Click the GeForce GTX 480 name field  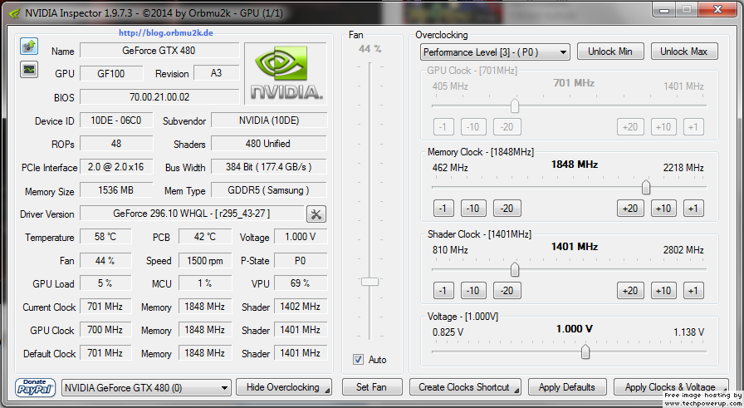coord(159,51)
